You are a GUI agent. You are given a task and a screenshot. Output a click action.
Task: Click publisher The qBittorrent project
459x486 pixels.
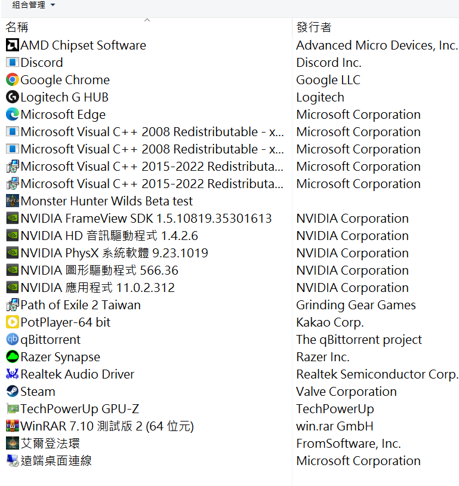pos(359,340)
